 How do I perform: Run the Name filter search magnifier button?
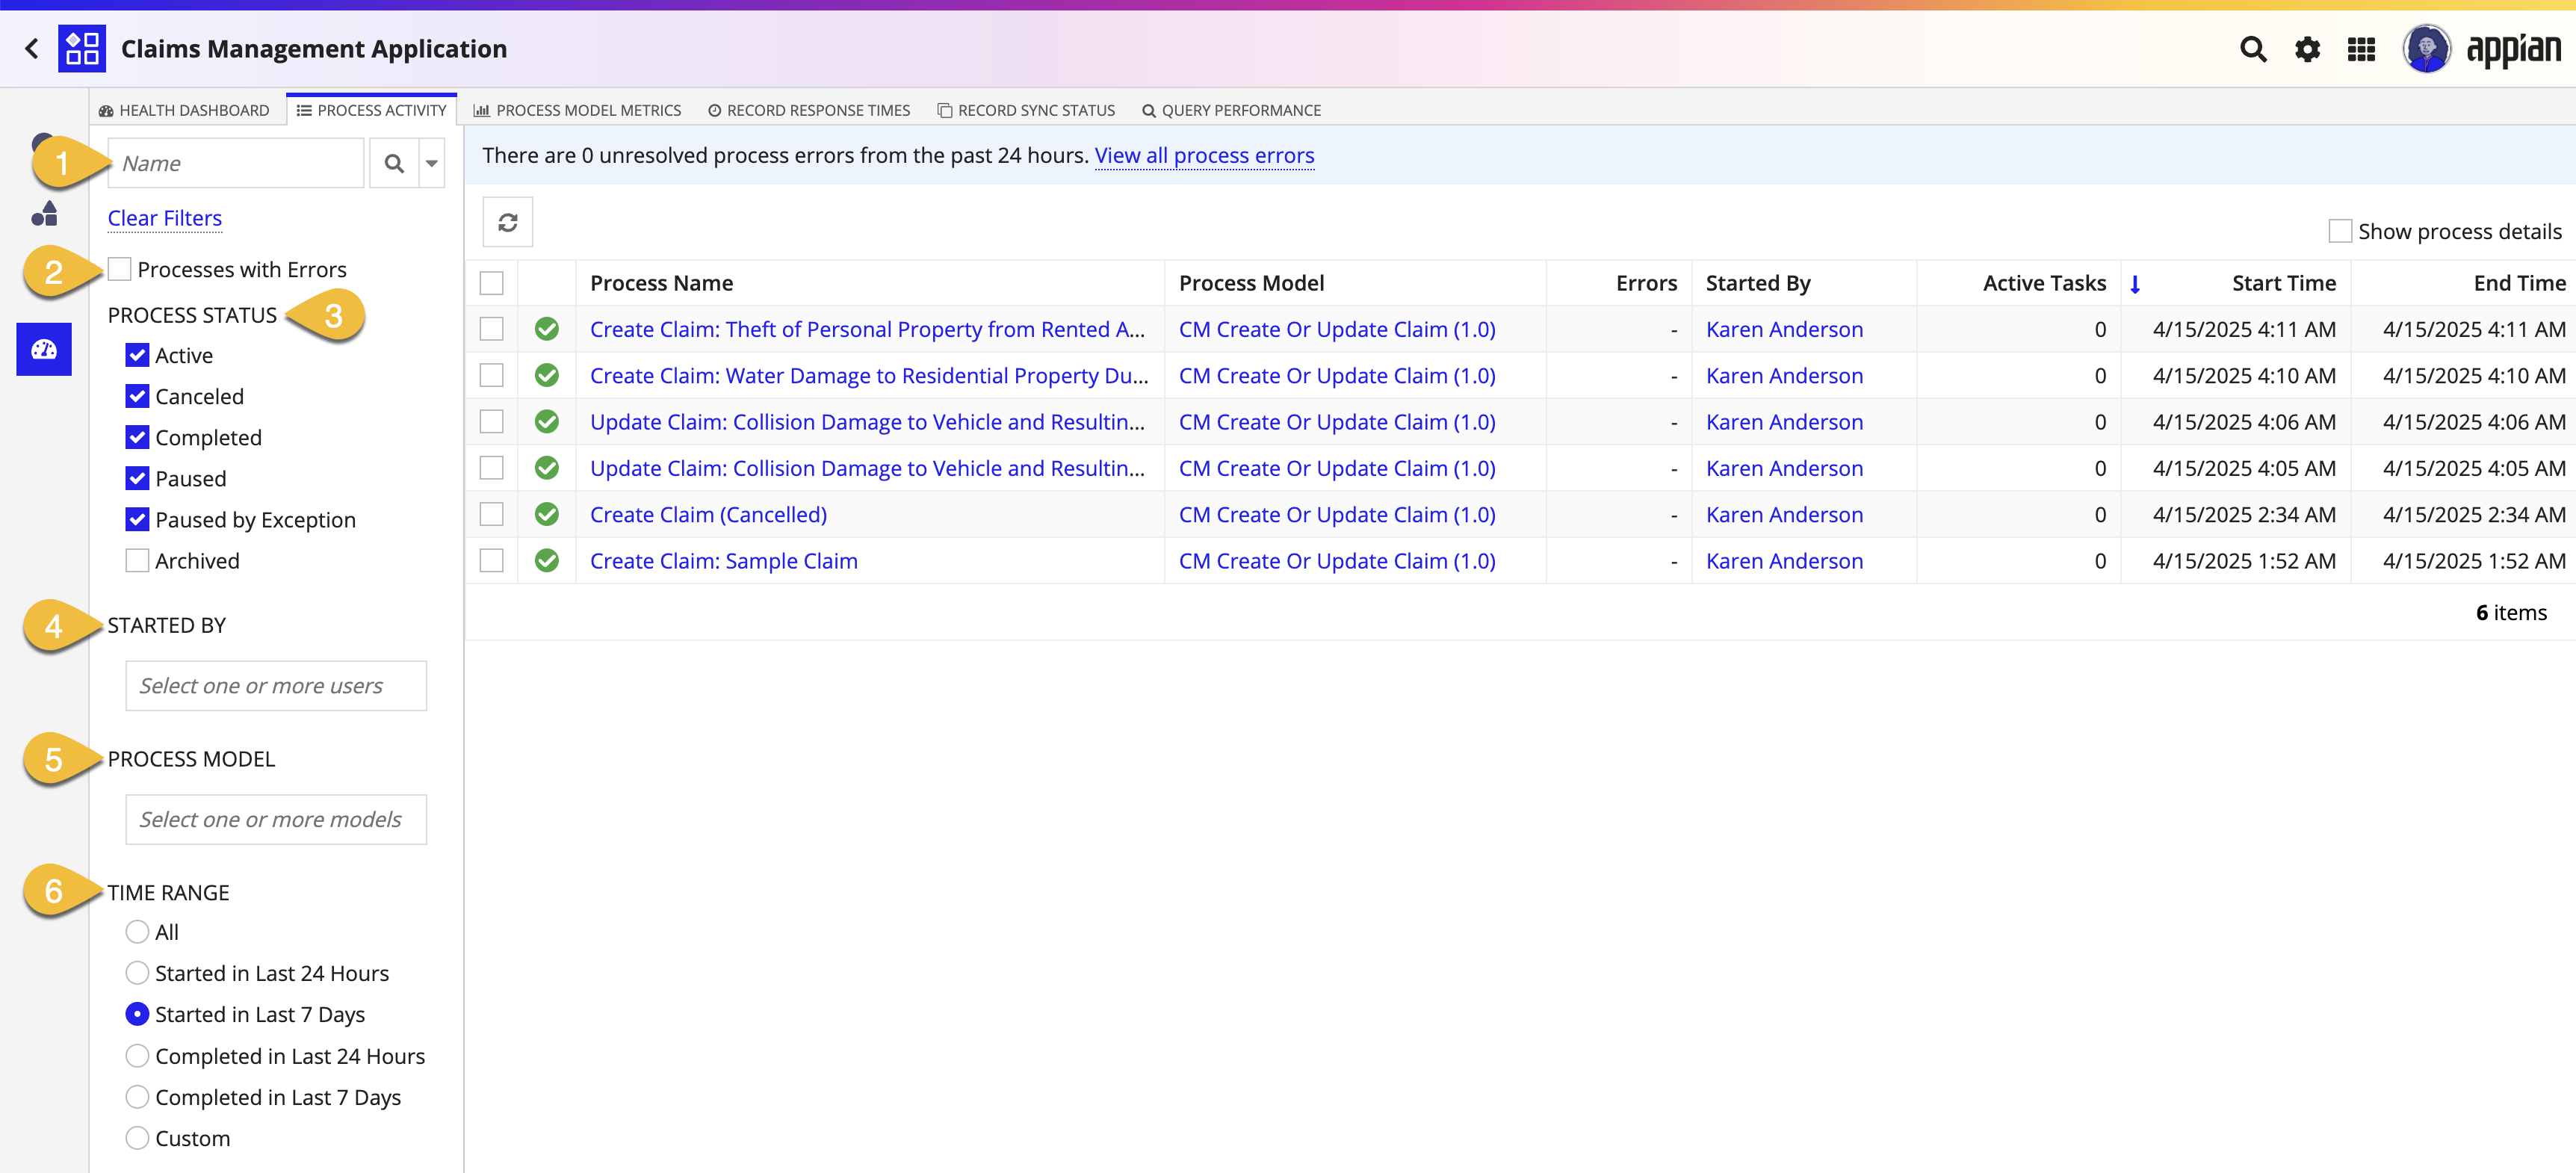(394, 163)
